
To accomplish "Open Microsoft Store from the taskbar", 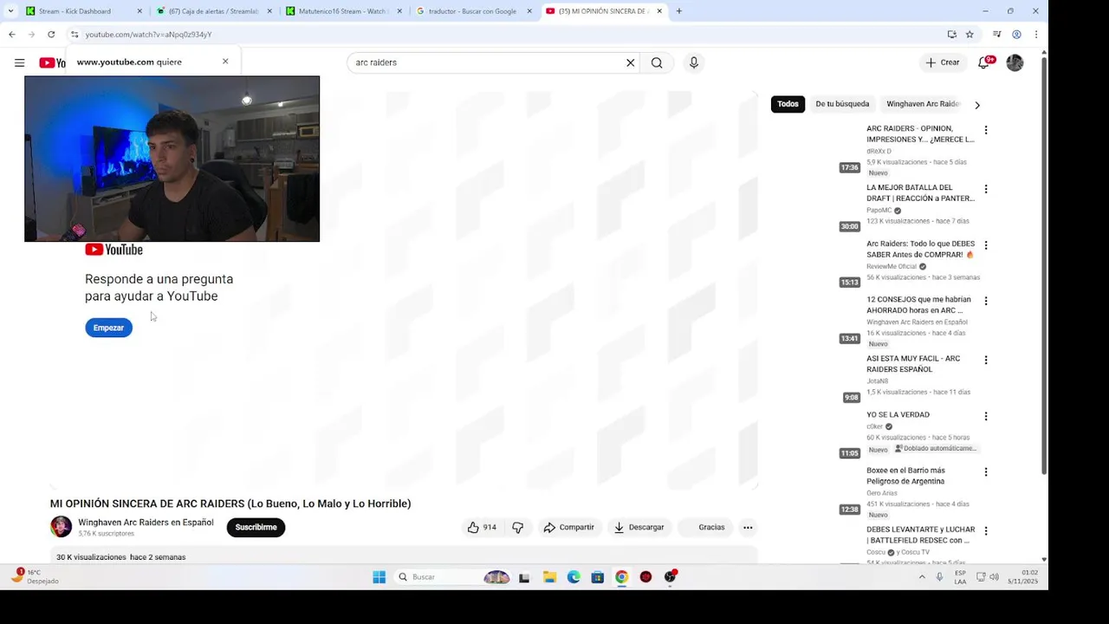I will (598, 577).
